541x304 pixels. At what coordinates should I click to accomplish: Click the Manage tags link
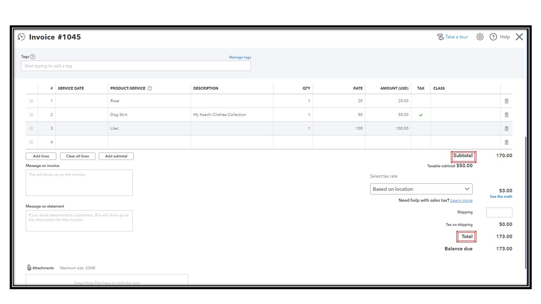click(x=240, y=57)
